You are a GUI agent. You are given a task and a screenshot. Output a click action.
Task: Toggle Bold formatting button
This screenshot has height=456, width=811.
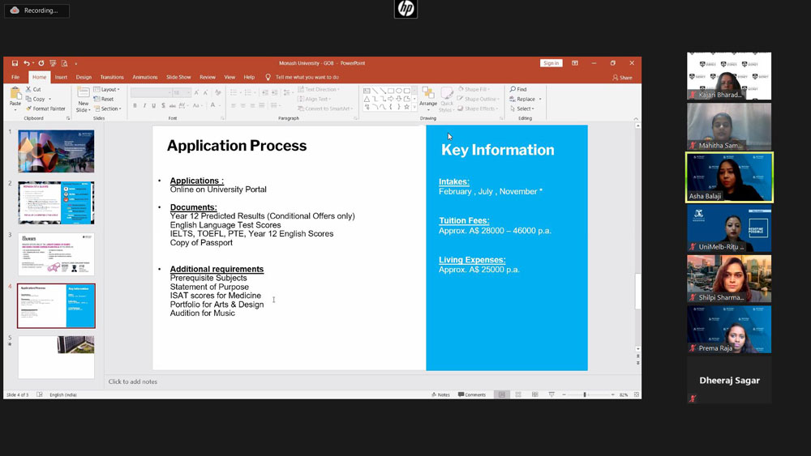pyautogui.click(x=135, y=105)
